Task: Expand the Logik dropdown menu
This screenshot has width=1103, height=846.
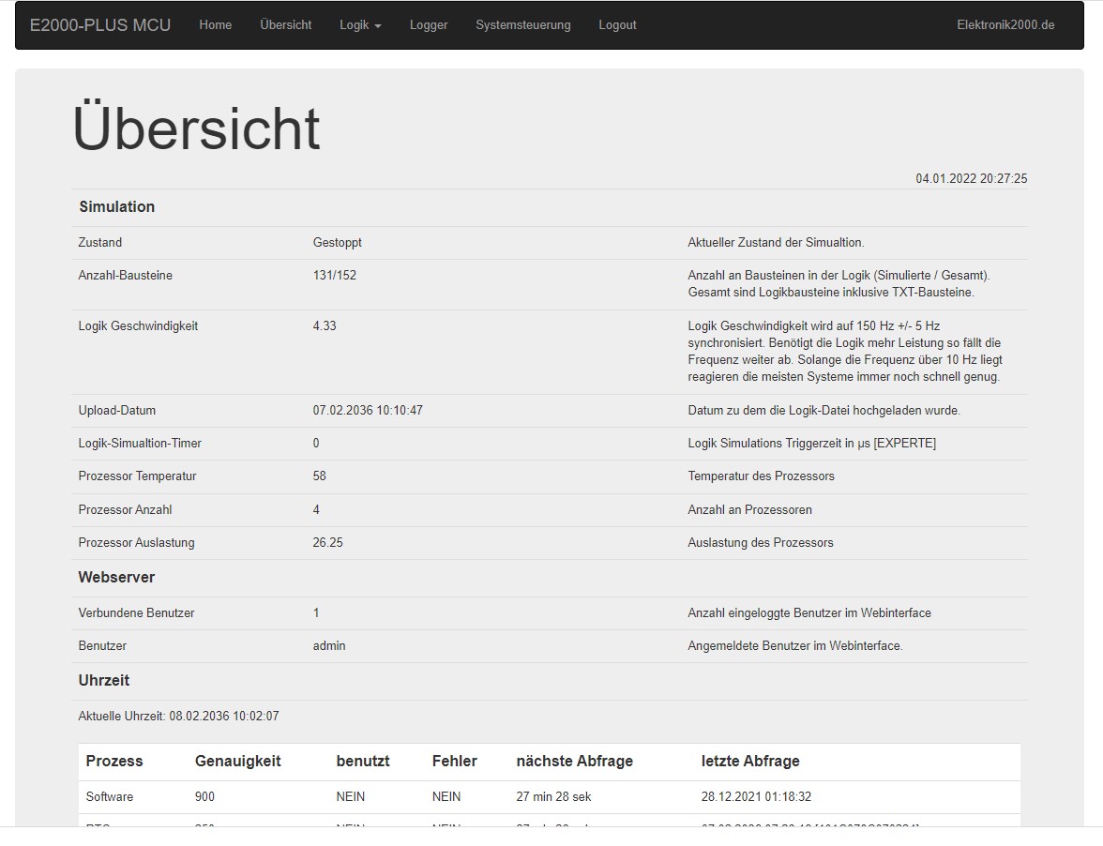Action: pyautogui.click(x=360, y=25)
